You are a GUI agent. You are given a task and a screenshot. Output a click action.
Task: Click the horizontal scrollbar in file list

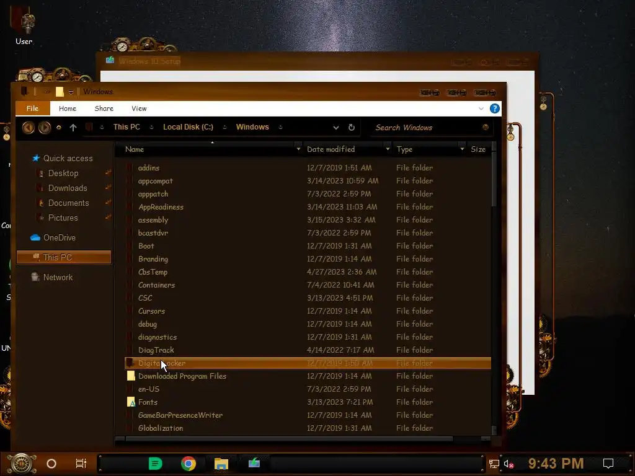[288, 439]
